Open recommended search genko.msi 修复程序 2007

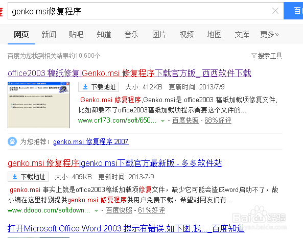tap(91, 141)
